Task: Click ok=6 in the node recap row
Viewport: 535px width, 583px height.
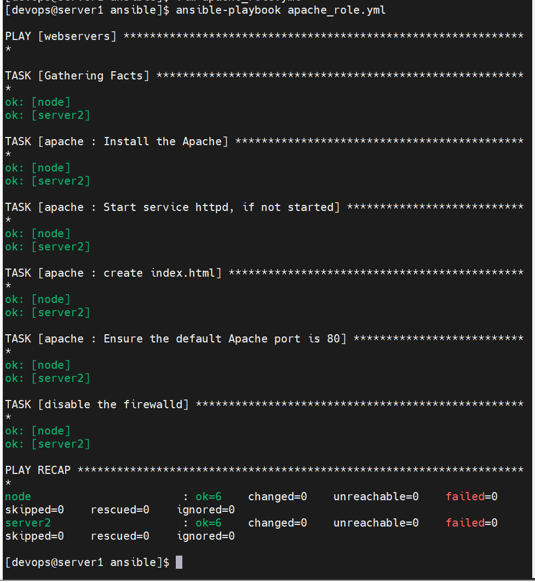Action: coord(209,497)
